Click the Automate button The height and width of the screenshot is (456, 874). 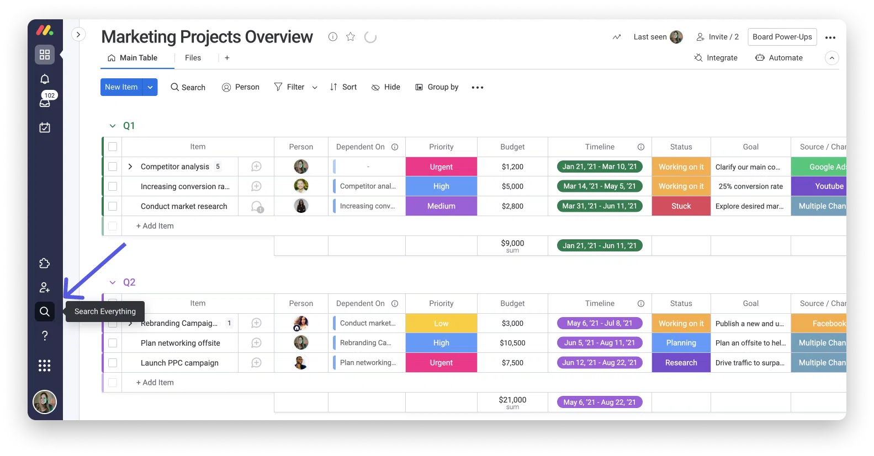778,58
